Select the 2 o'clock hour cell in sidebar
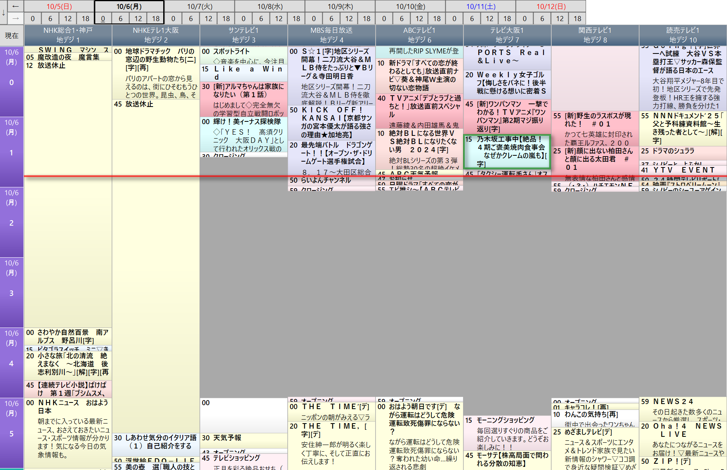Screen dimensions: 727x470 pos(12,223)
